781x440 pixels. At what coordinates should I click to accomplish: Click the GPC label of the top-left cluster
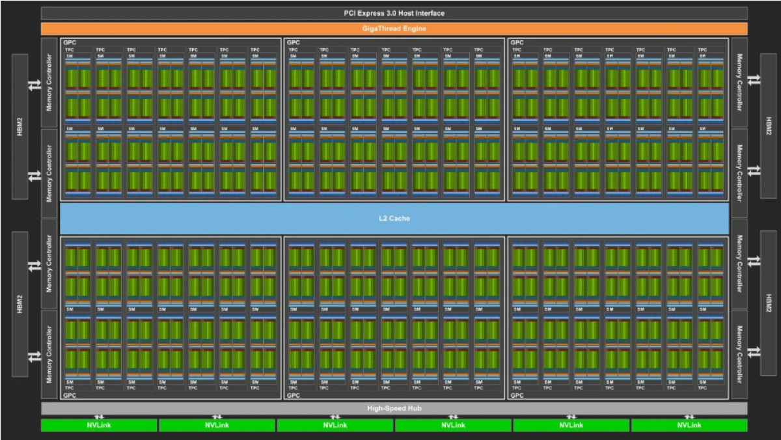[x=70, y=42]
